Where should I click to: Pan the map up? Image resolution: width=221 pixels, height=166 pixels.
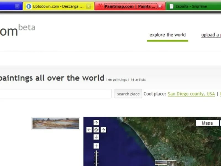point(96,123)
